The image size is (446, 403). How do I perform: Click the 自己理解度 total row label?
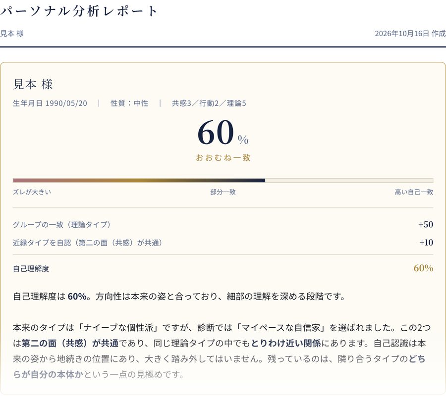click(x=31, y=268)
